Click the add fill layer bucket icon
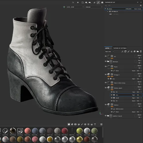143x143 pixels. pos(132,51)
